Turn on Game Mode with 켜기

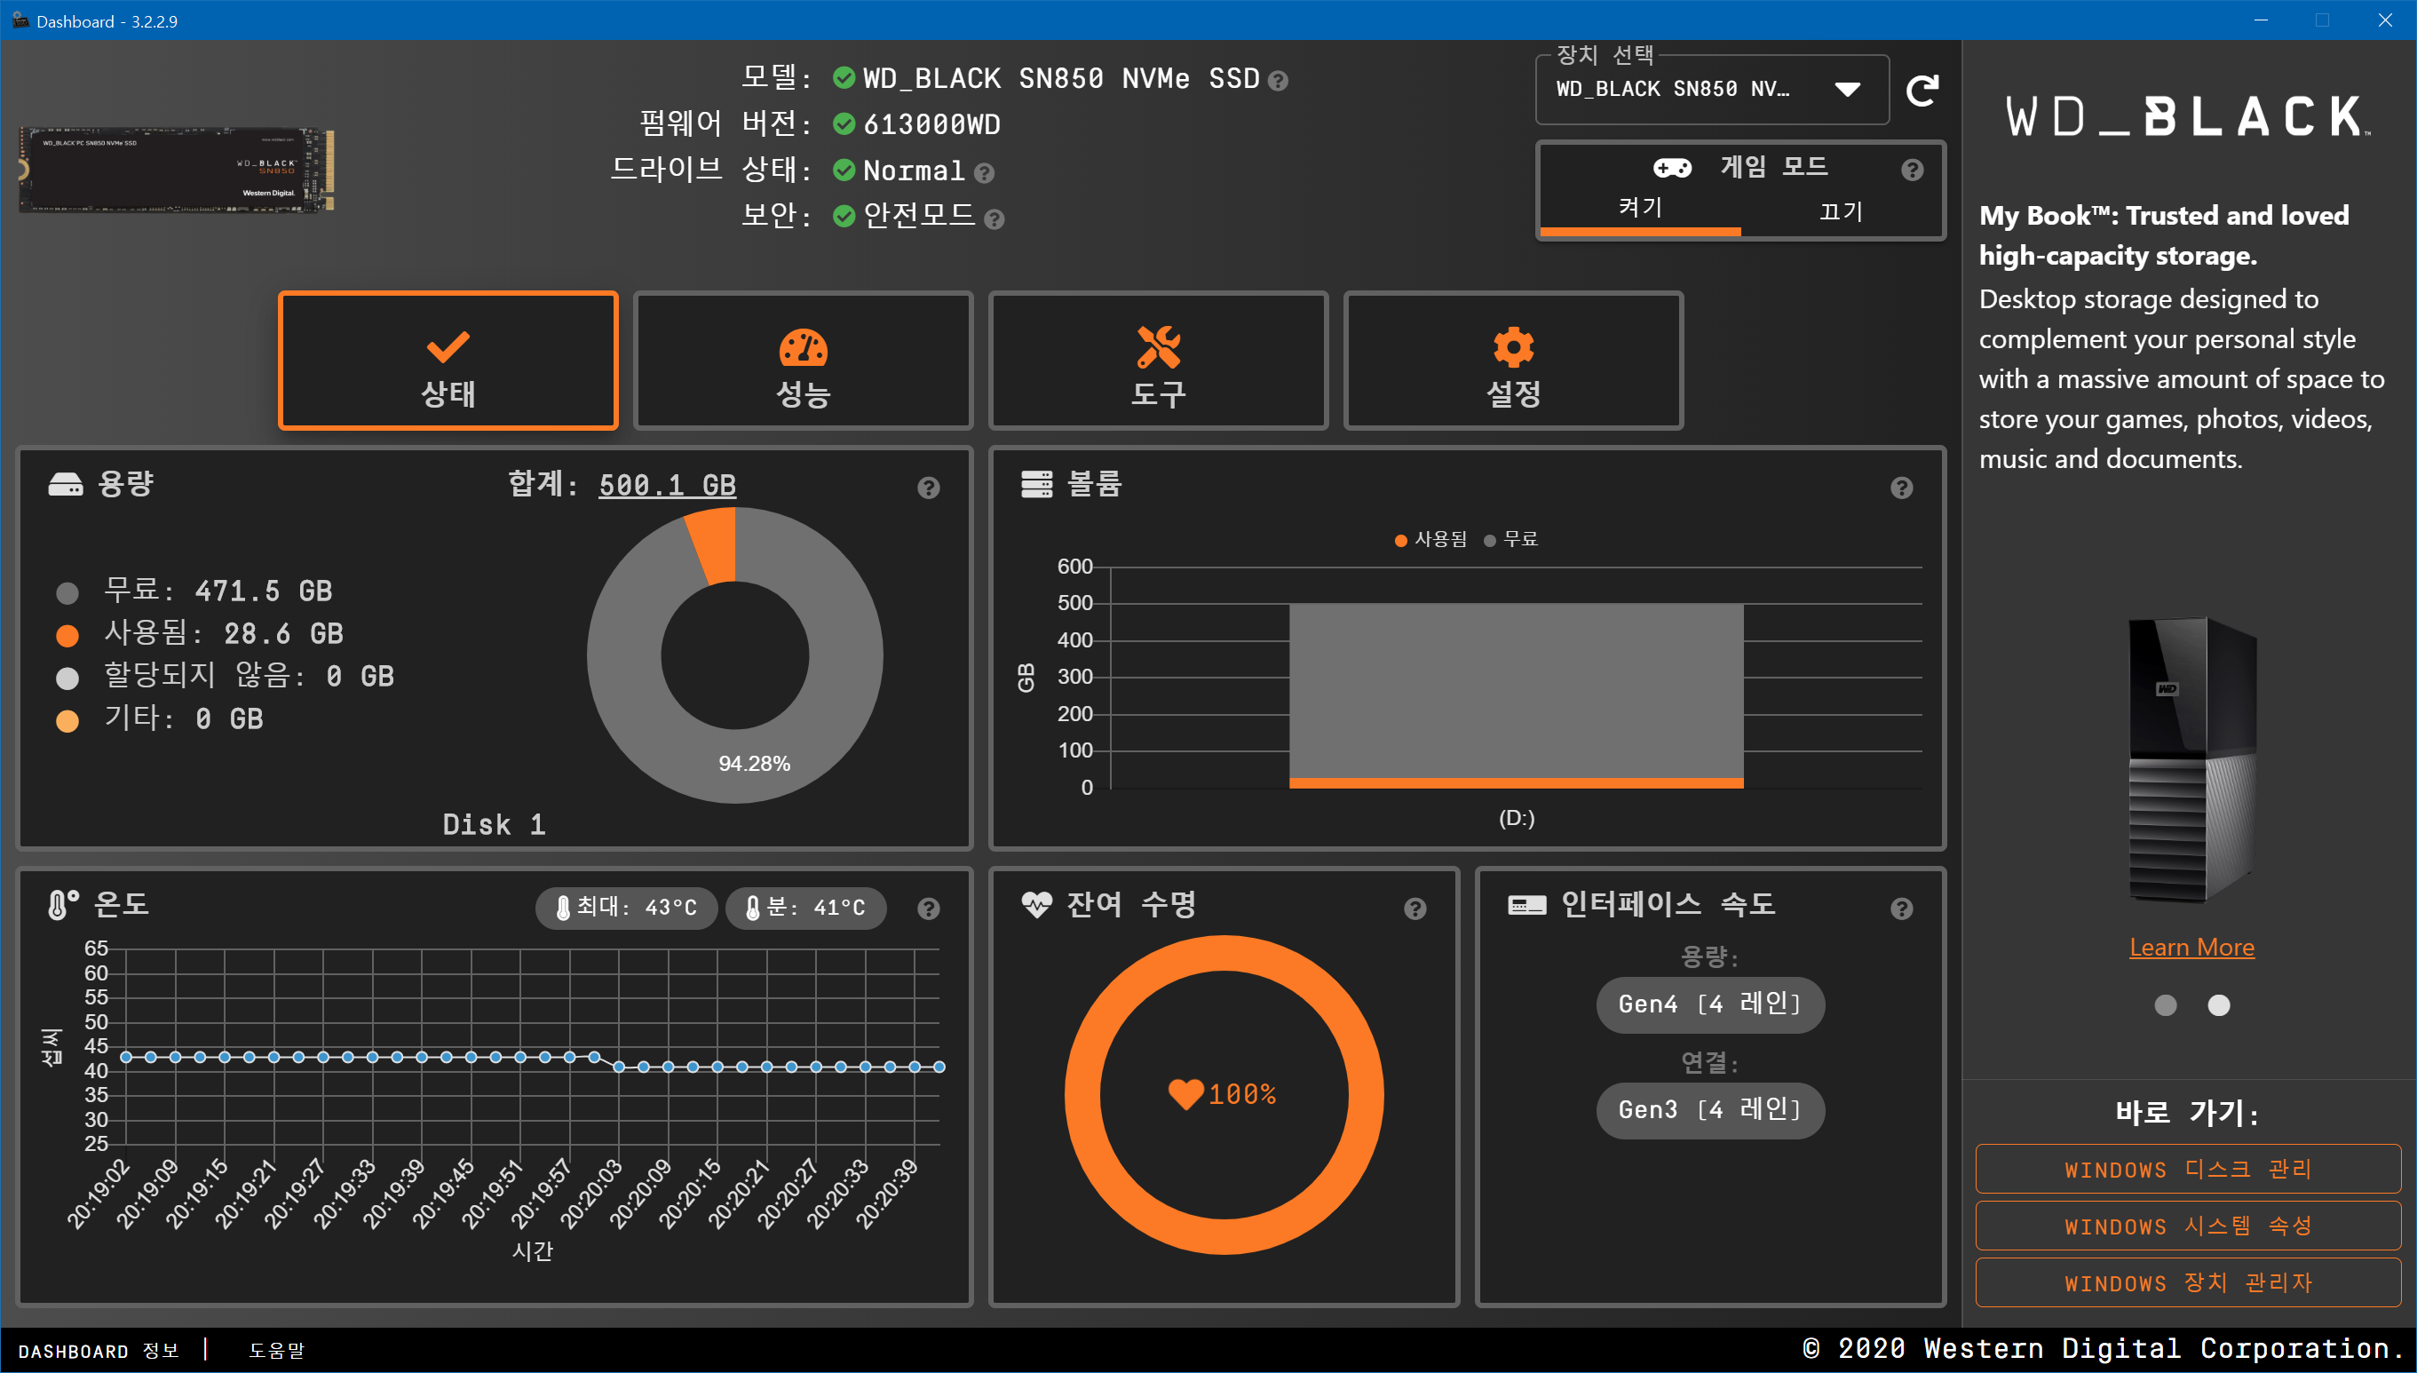click(x=1640, y=208)
